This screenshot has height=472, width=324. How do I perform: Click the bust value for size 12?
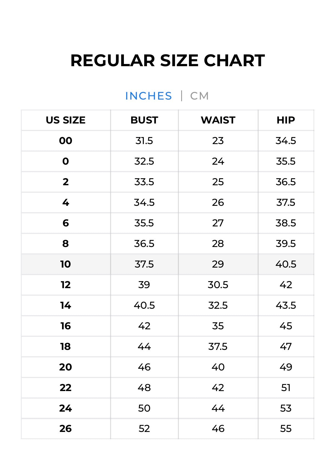click(144, 285)
